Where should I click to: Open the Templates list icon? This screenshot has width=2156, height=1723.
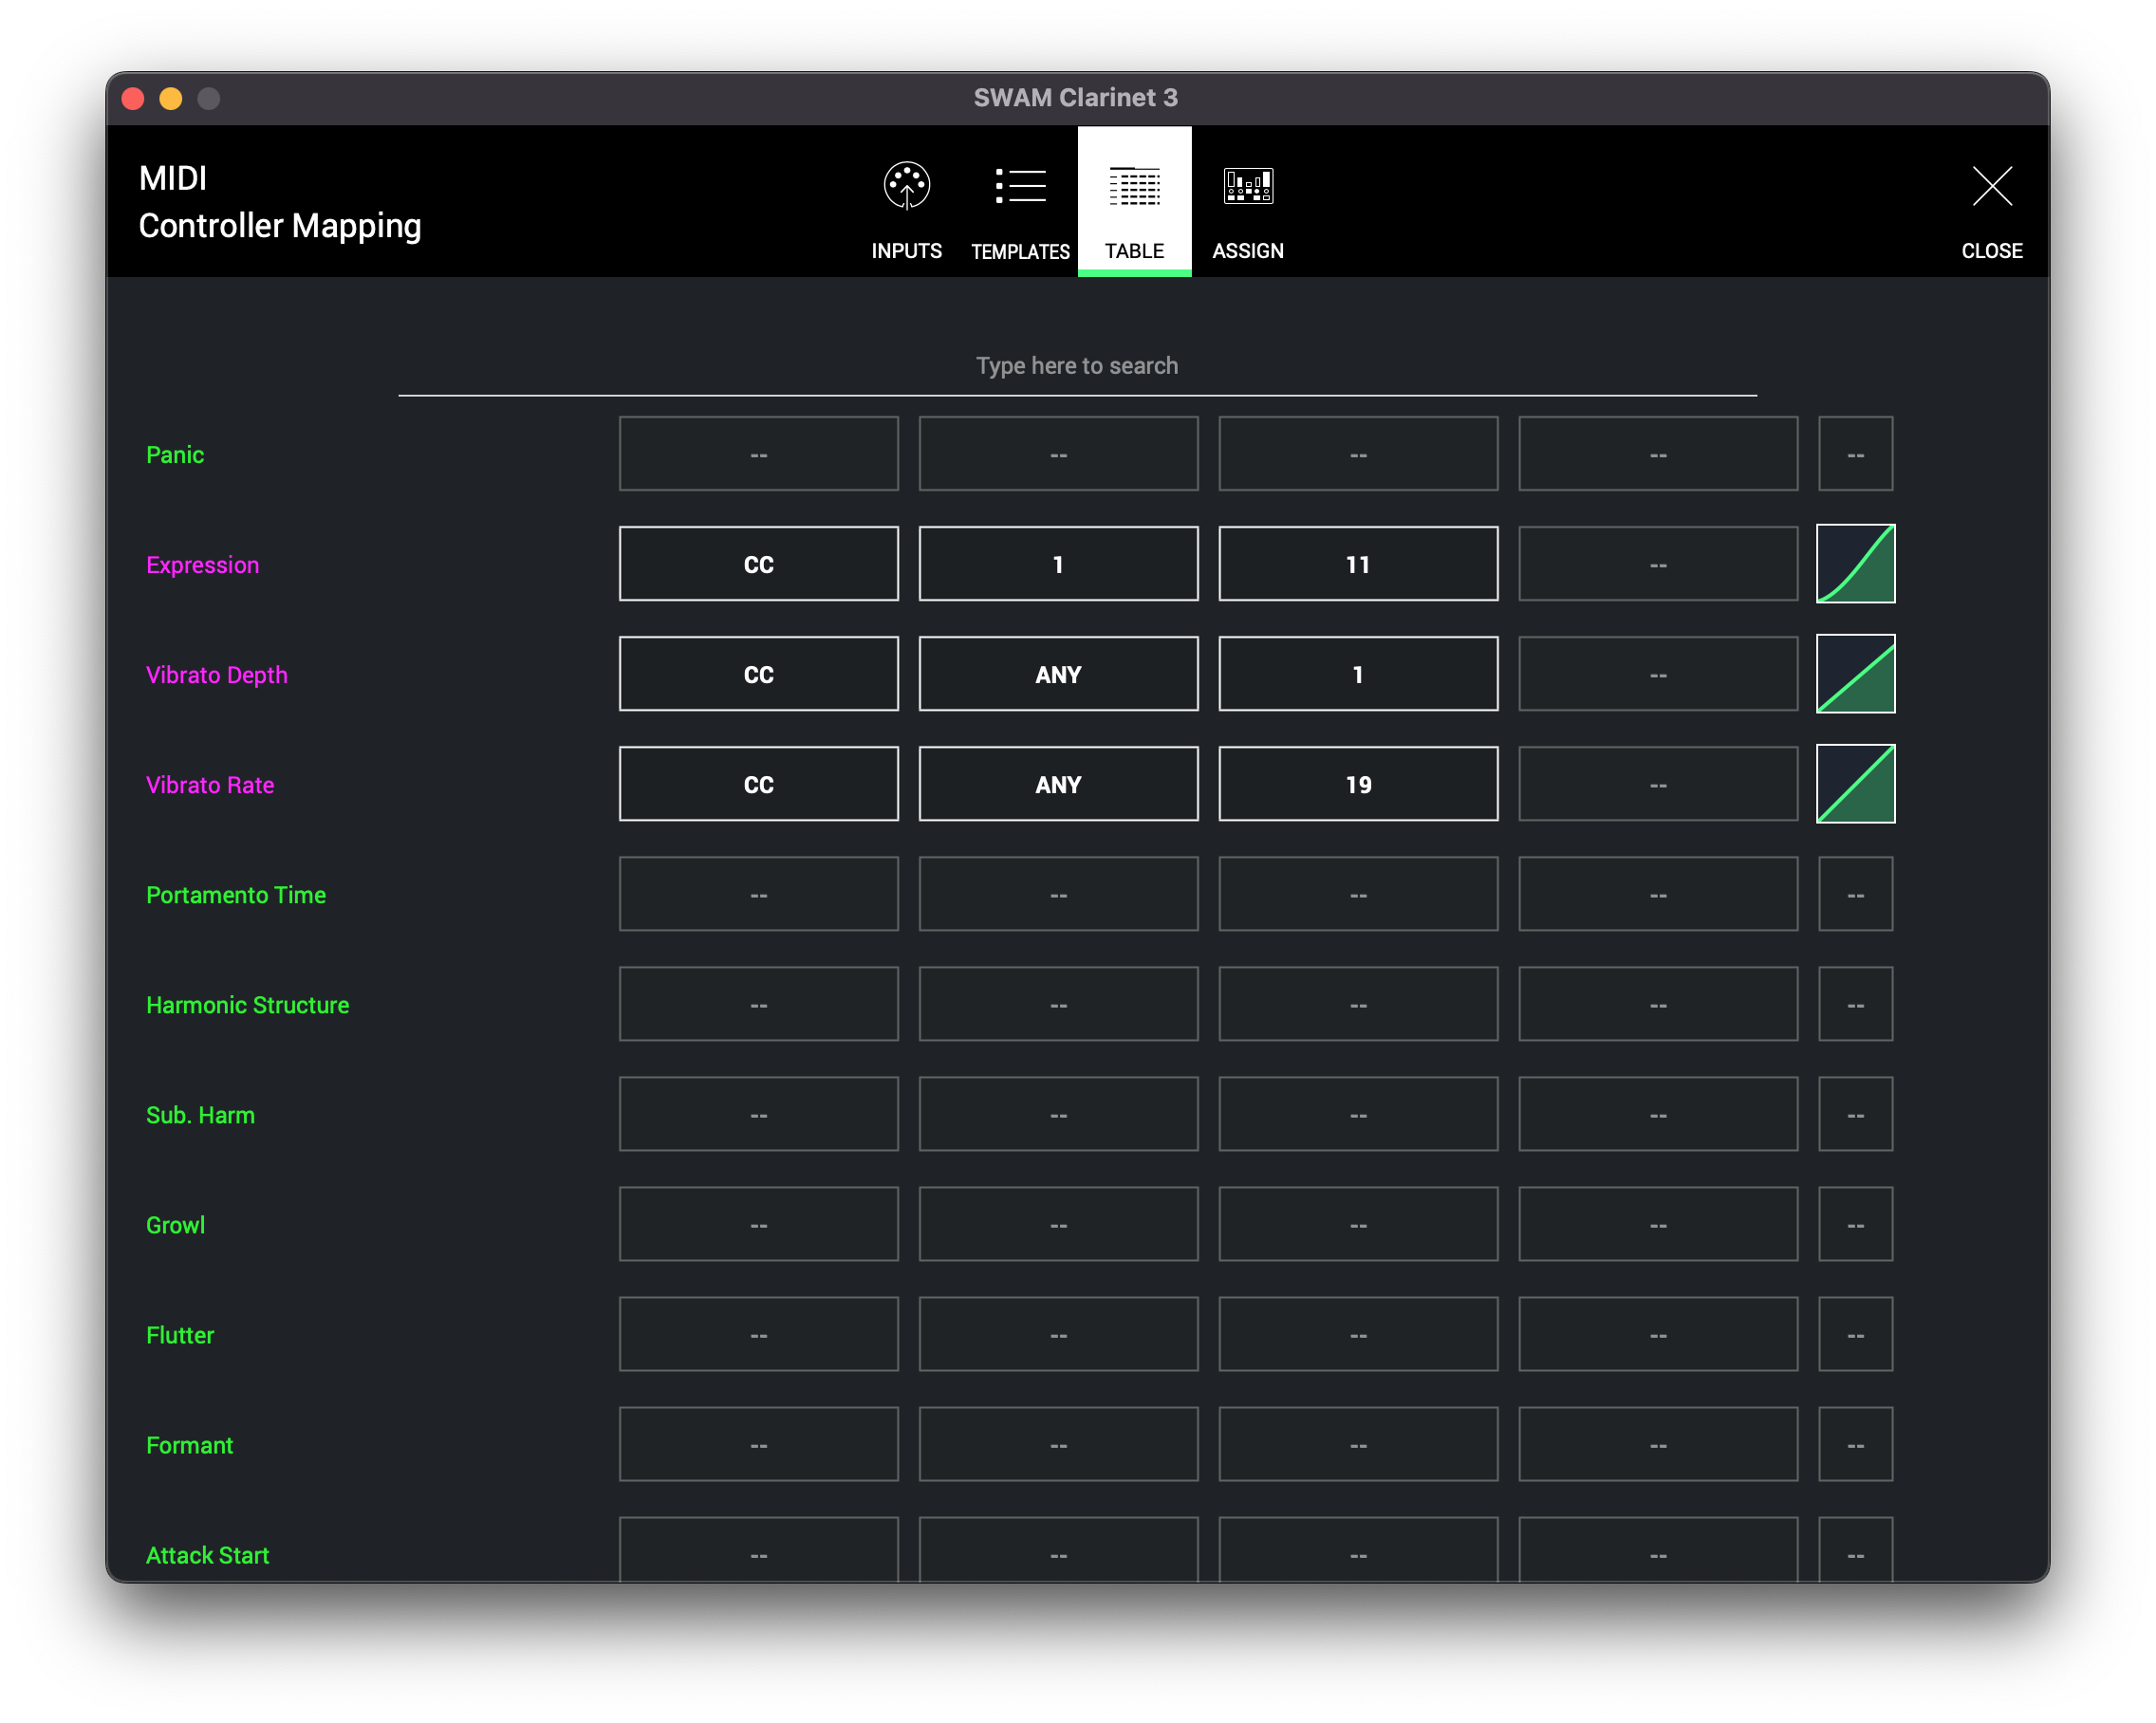1020,188
